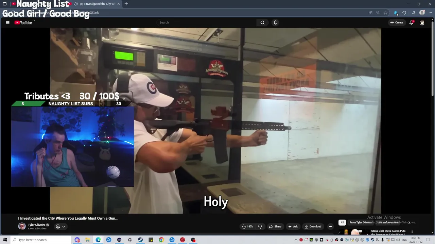Open Settings gear in the taskbar

[x=130, y=240]
